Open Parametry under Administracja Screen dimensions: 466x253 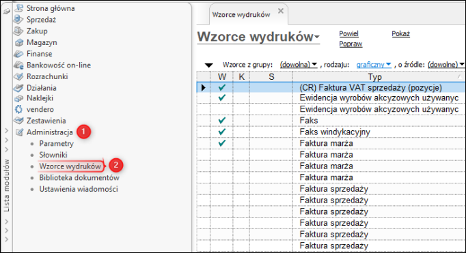(x=57, y=144)
